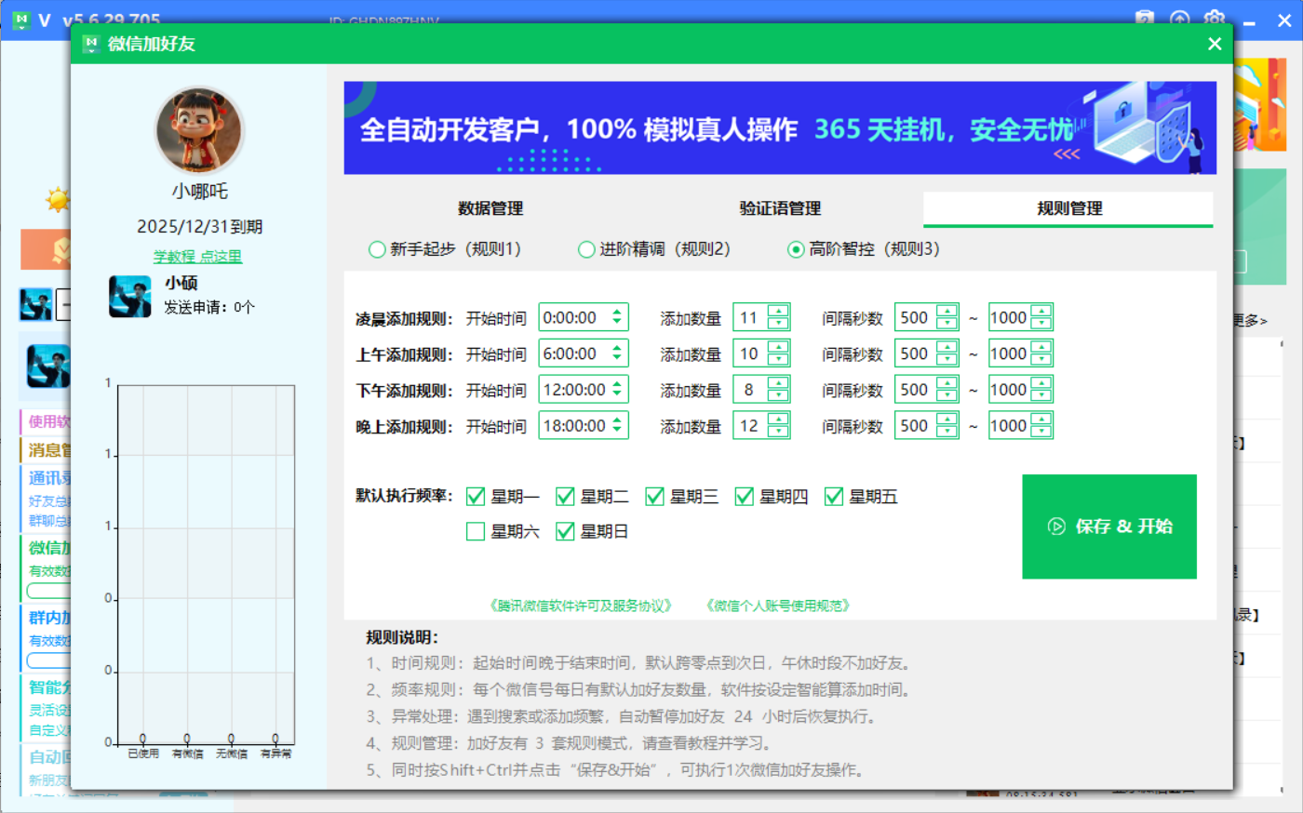Switch to the 数据管理 tab

pyautogui.click(x=490, y=208)
